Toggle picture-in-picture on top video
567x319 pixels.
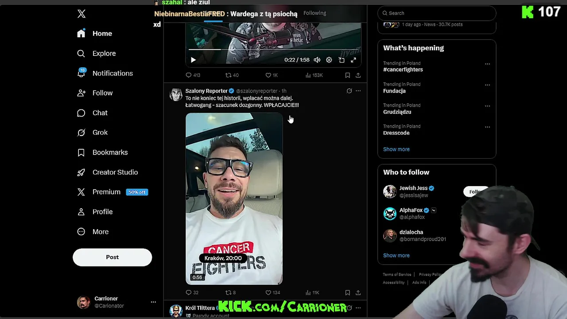[x=342, y=60]
